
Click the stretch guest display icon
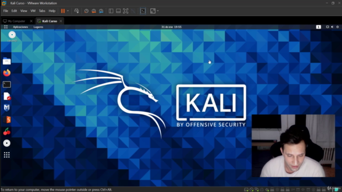153,11
